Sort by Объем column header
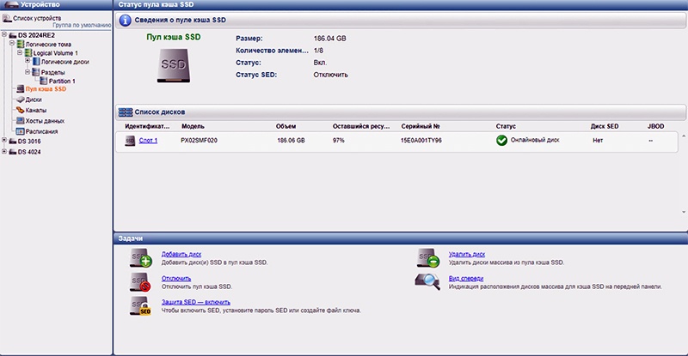This screenshot has height=356, width=688. (x=286, y=126)
